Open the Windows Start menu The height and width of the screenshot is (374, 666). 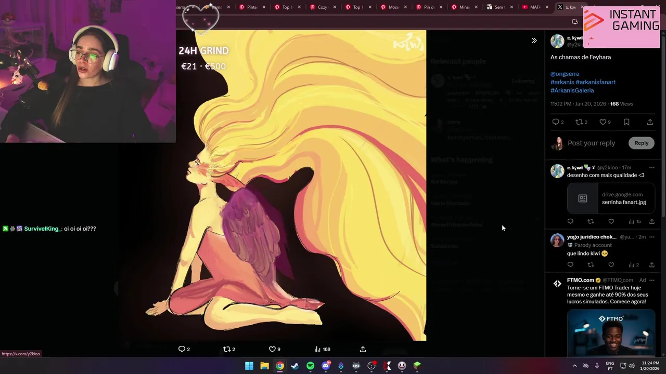point(249,366)
